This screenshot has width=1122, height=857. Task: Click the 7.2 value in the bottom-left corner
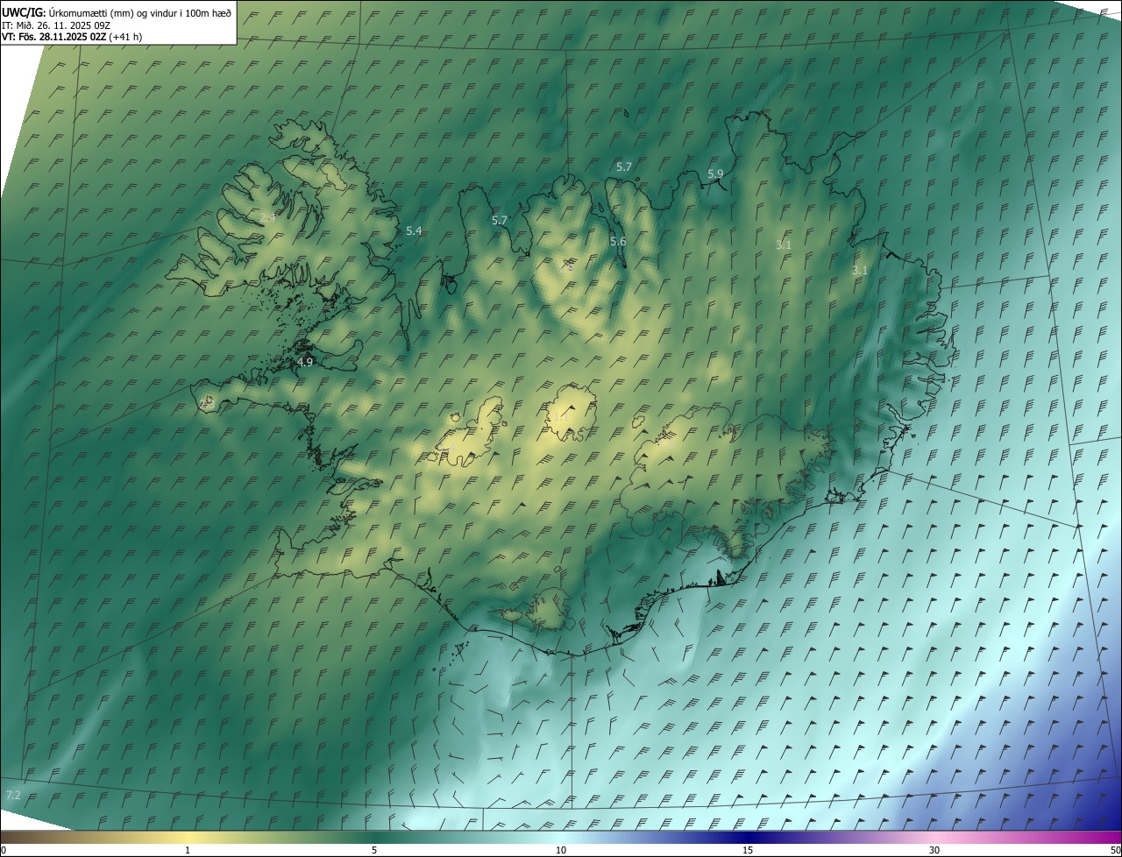13,795
